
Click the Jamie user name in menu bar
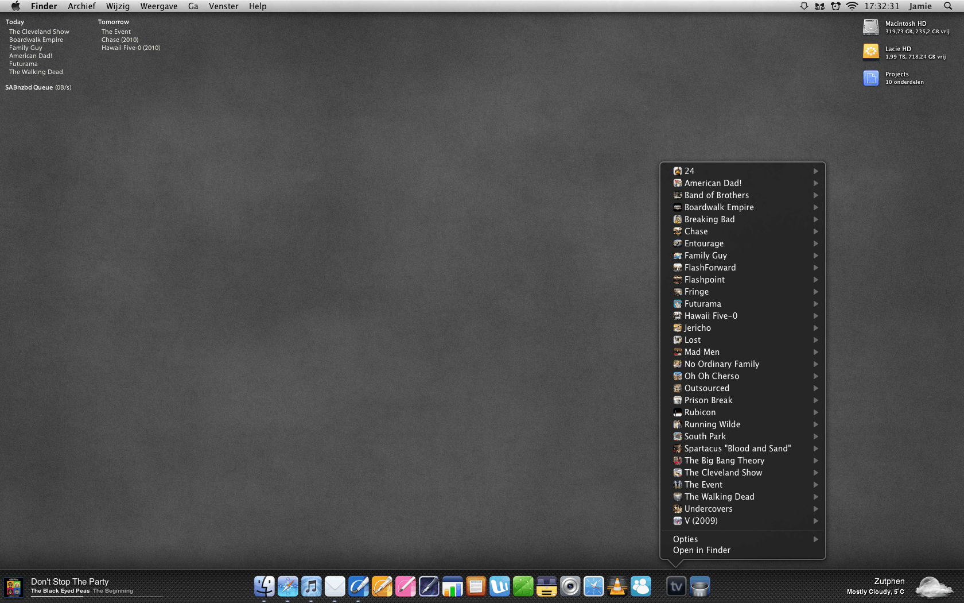920,6
